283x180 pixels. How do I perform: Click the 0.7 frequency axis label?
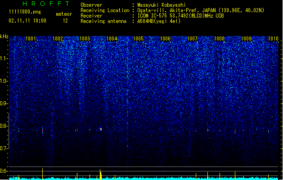pyautogui.click(x=4, y=148)
